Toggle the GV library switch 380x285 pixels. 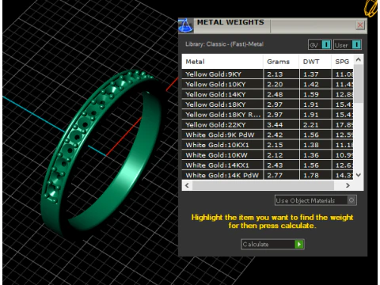pyautogui.click(x=320, y=45)
